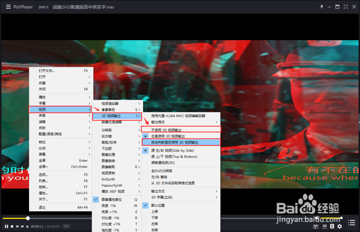360x232 pixels.
Task: Skip to the next file
Action: click(x=22, y=226)
